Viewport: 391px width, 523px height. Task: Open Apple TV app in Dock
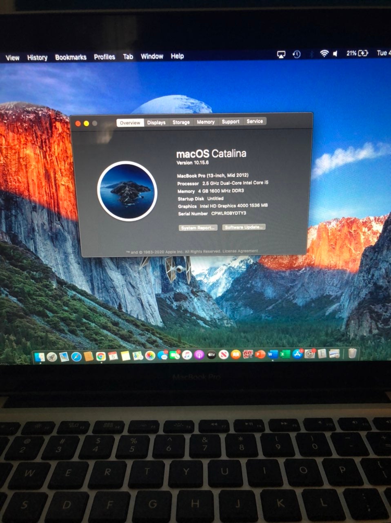(x=211, y=355)
